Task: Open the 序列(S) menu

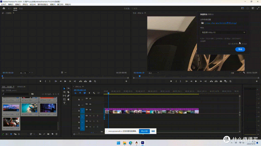Action: point(25,4)
